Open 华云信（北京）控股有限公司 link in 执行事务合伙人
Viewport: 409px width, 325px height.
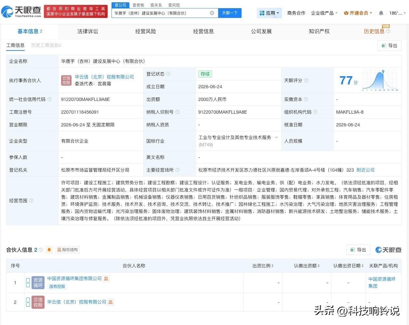pos(104,77)
